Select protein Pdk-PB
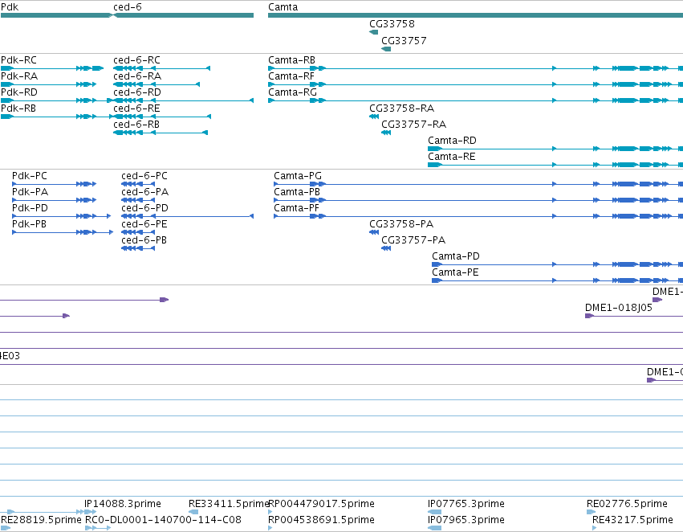 (x=29, y=224)
